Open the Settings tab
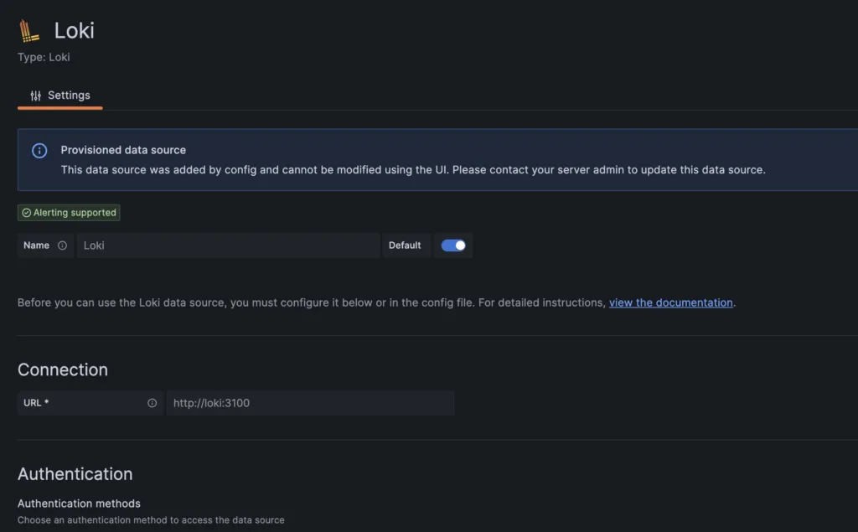Screen dimensions: 858x532 coord(60,96)
